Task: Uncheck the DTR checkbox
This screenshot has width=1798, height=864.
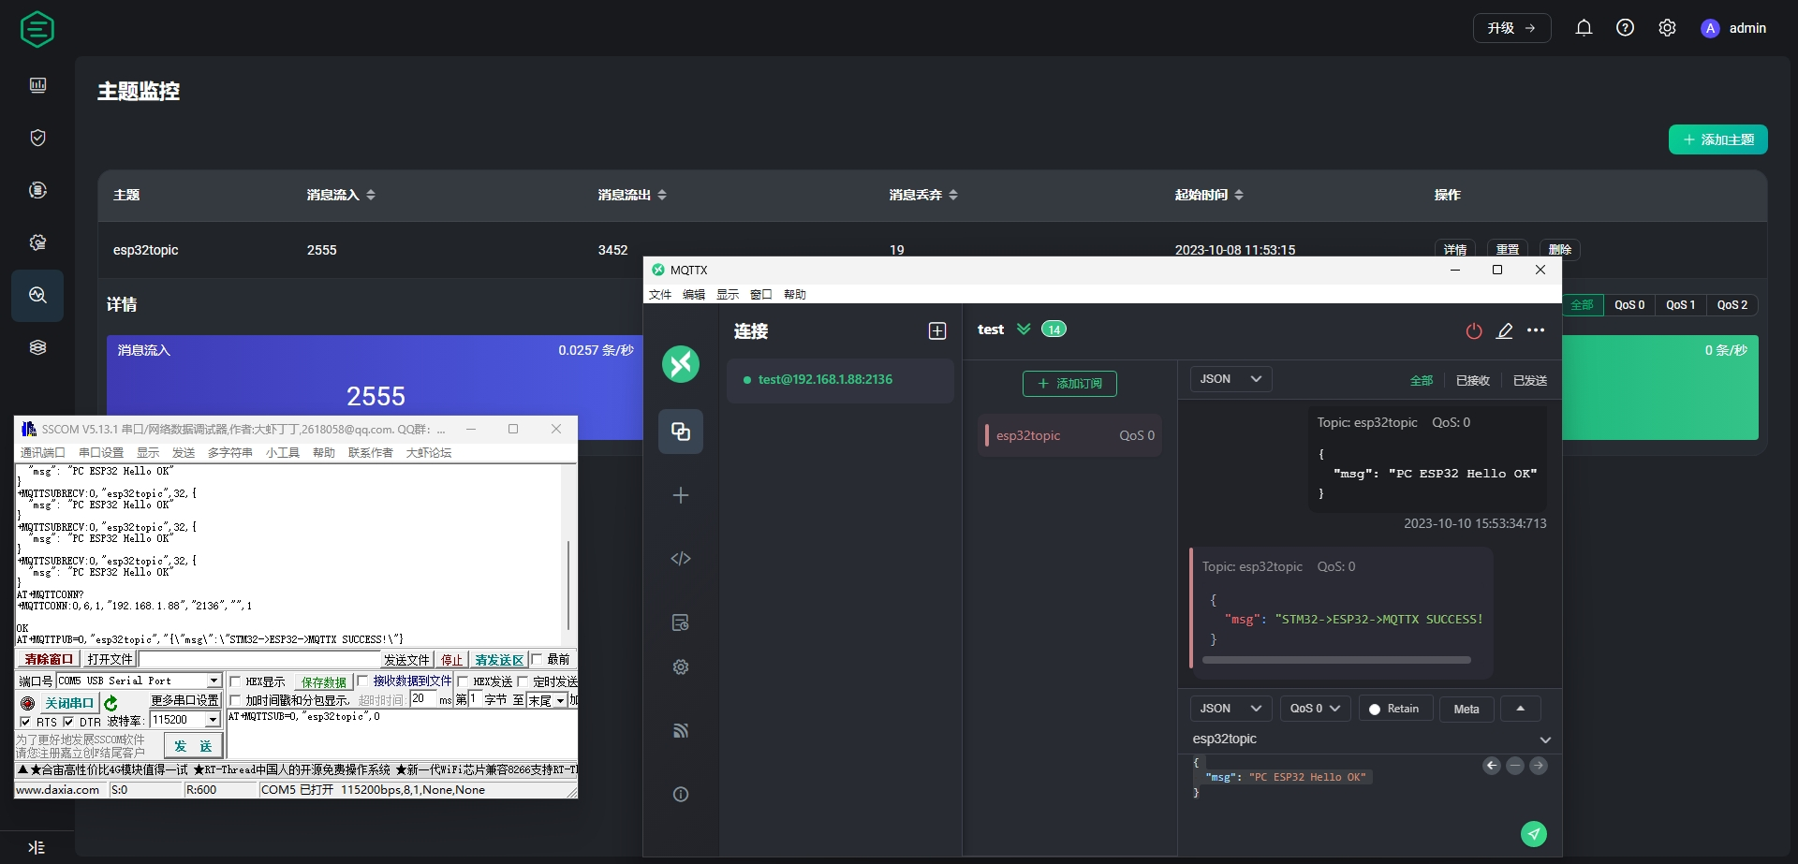Action: [68, 722]
